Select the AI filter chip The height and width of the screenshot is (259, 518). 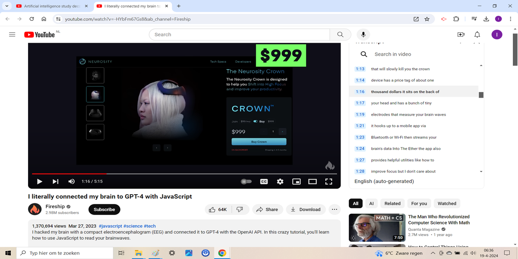tap(371, 203)
